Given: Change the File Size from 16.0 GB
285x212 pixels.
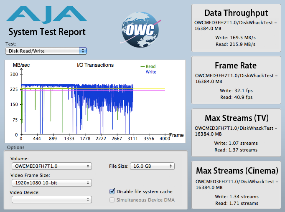Looking at the screenshot, I should (152, 166).
